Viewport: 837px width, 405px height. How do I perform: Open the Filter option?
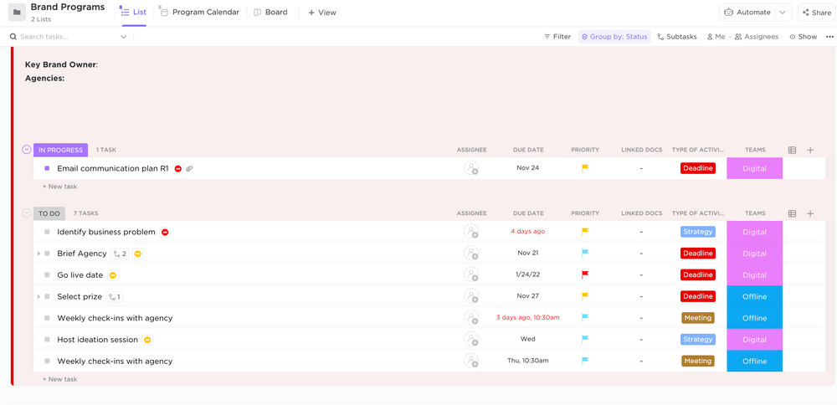(557, 37)
